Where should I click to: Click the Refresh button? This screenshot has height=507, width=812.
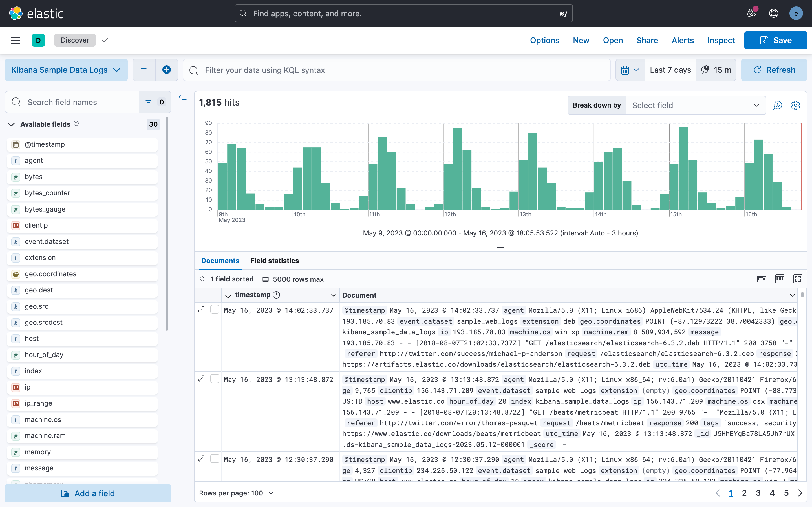tap(774, 70)
